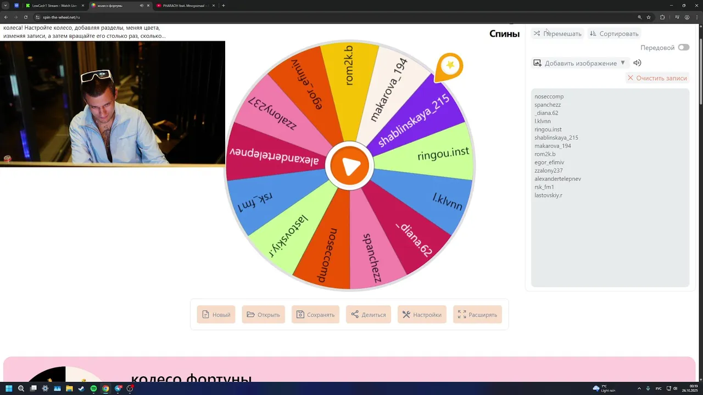The width and height of the screenshot is (703, 395).
Task: Mute the колесо фортуны tab audio icon
Action: click(142, 5)
